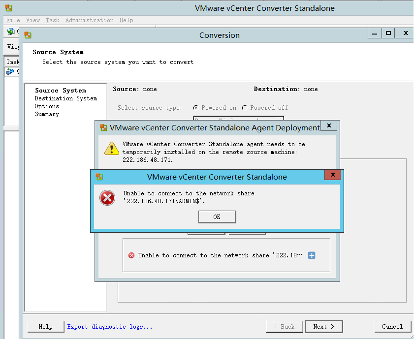Click the Task column header

coord(12,62)
